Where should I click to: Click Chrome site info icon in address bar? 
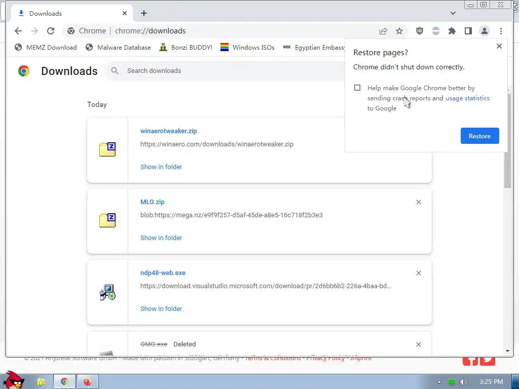pos(71,31)
